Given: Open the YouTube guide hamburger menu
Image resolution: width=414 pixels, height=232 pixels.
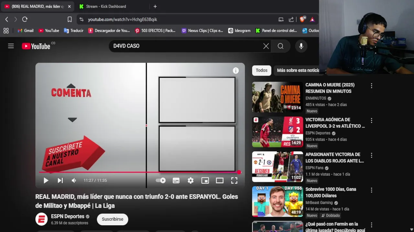Looking at the screenshot, I should 11,46.
